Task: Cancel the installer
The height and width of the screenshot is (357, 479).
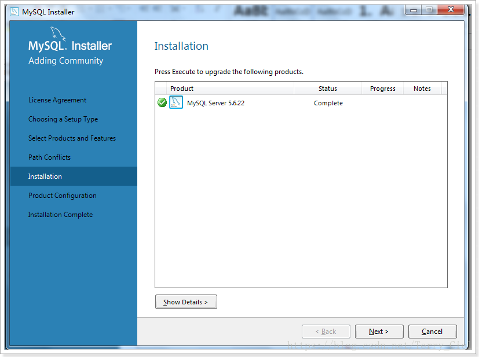Action: click(x=432, y=332)
